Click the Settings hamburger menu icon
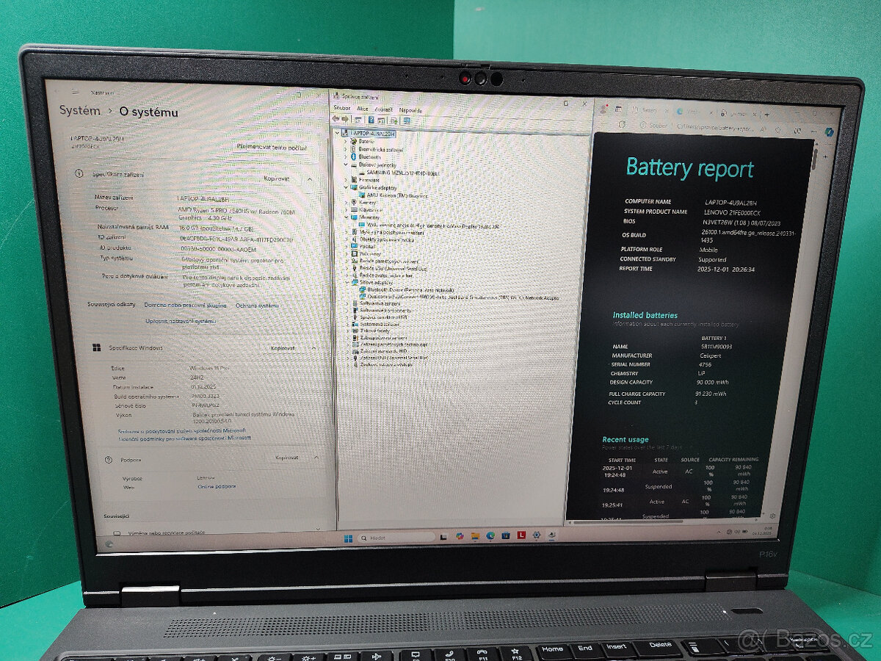Screen dimensions: 881x661 click(x=76, y=91)
